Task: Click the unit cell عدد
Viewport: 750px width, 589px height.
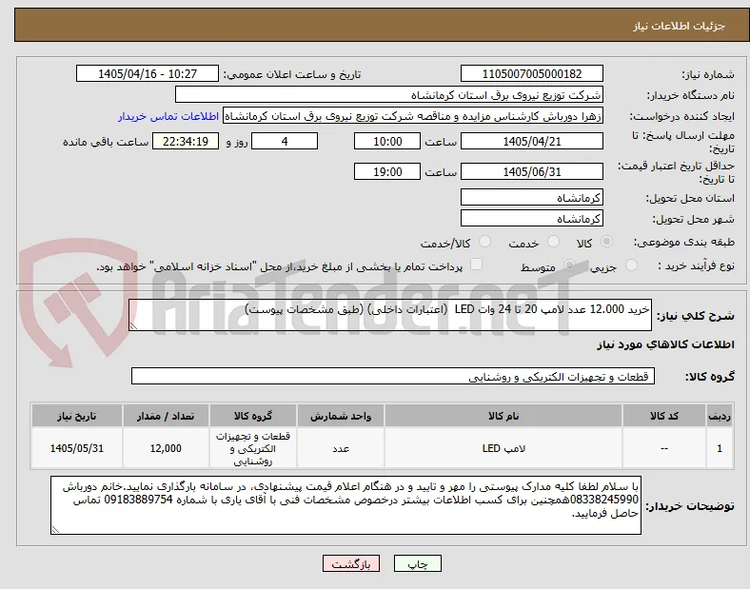Action: click(341, 448)
